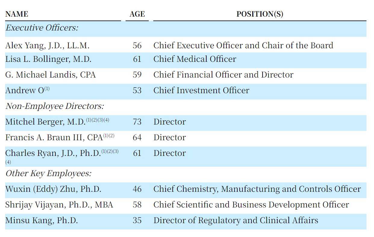Click Mitchel Berger, M.D. name
Viewport: 374px width, 237px height.
click(45, 122)
